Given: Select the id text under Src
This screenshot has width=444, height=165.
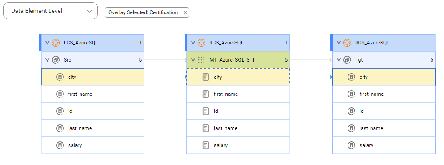Looking at the screenshot, I should [70, 111].
